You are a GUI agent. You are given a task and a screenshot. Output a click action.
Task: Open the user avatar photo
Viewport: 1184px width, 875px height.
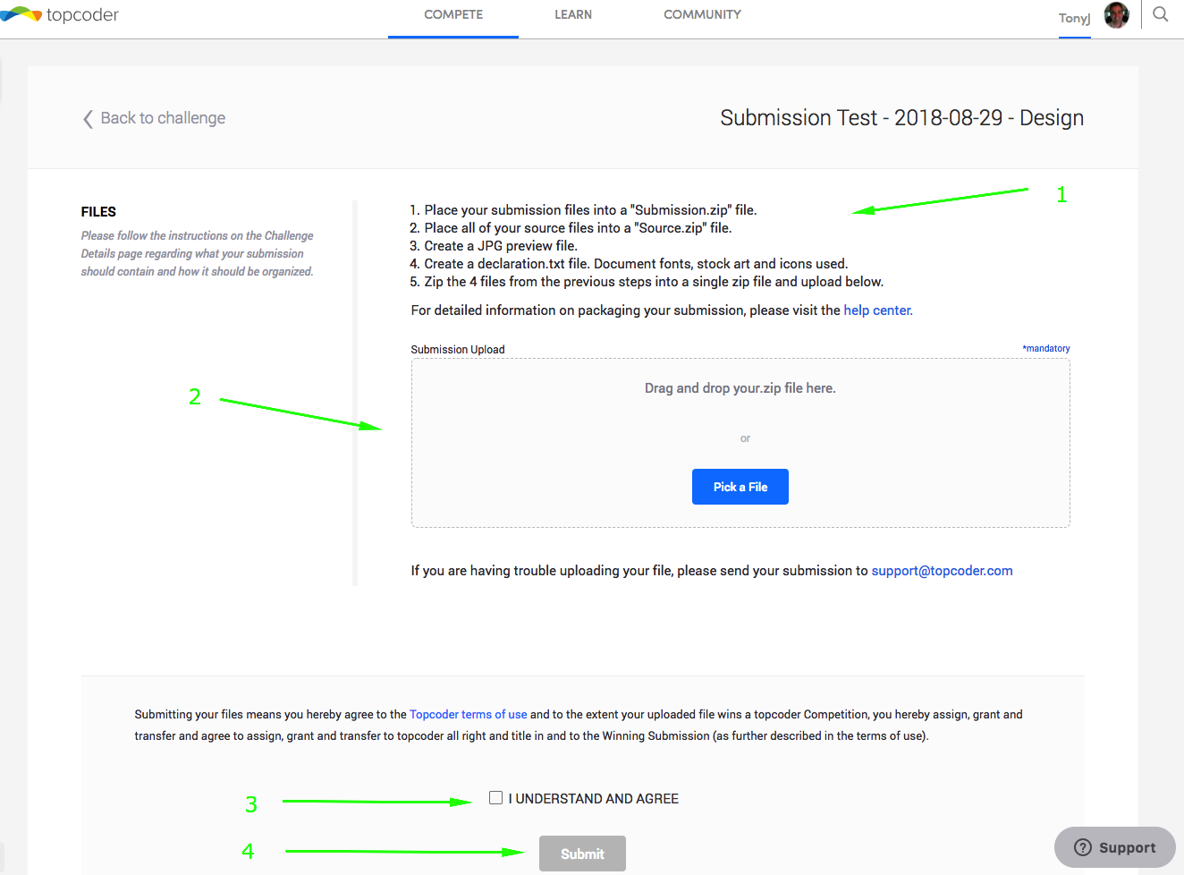click(1116, 15)
